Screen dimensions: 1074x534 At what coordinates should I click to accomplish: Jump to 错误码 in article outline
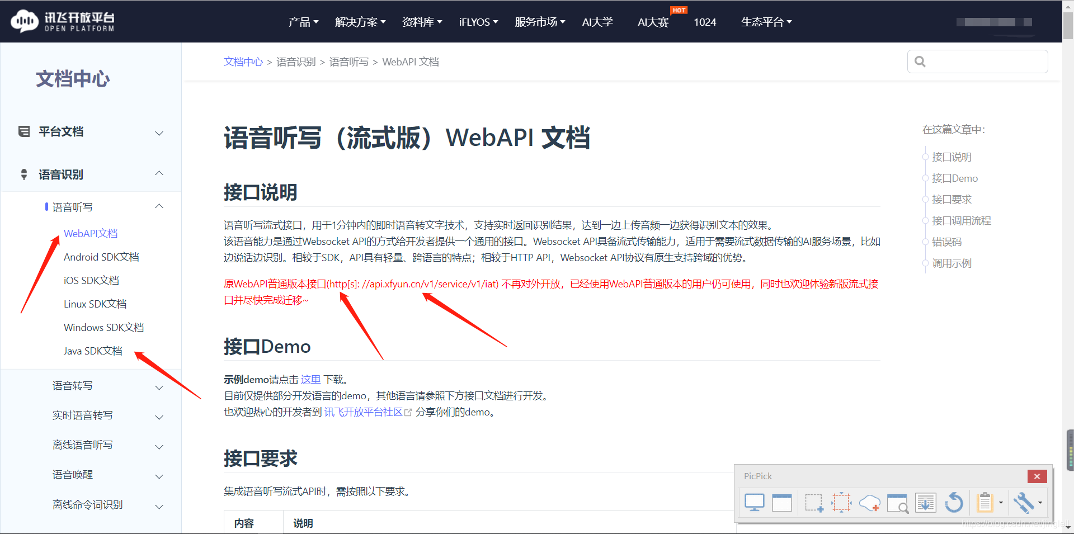[x=946, y=242]
